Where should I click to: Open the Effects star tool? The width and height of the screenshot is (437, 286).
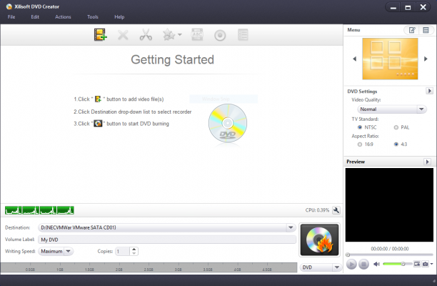coord(169,35)
